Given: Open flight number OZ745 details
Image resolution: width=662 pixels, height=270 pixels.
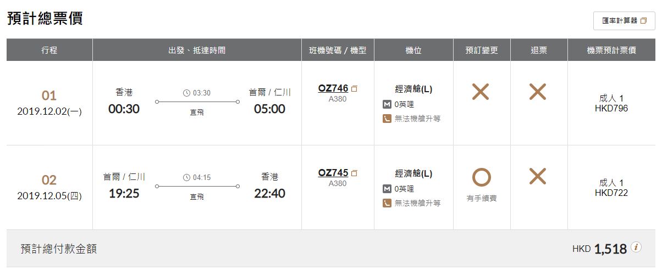Looking at the screenshot, I should [333, 173].
